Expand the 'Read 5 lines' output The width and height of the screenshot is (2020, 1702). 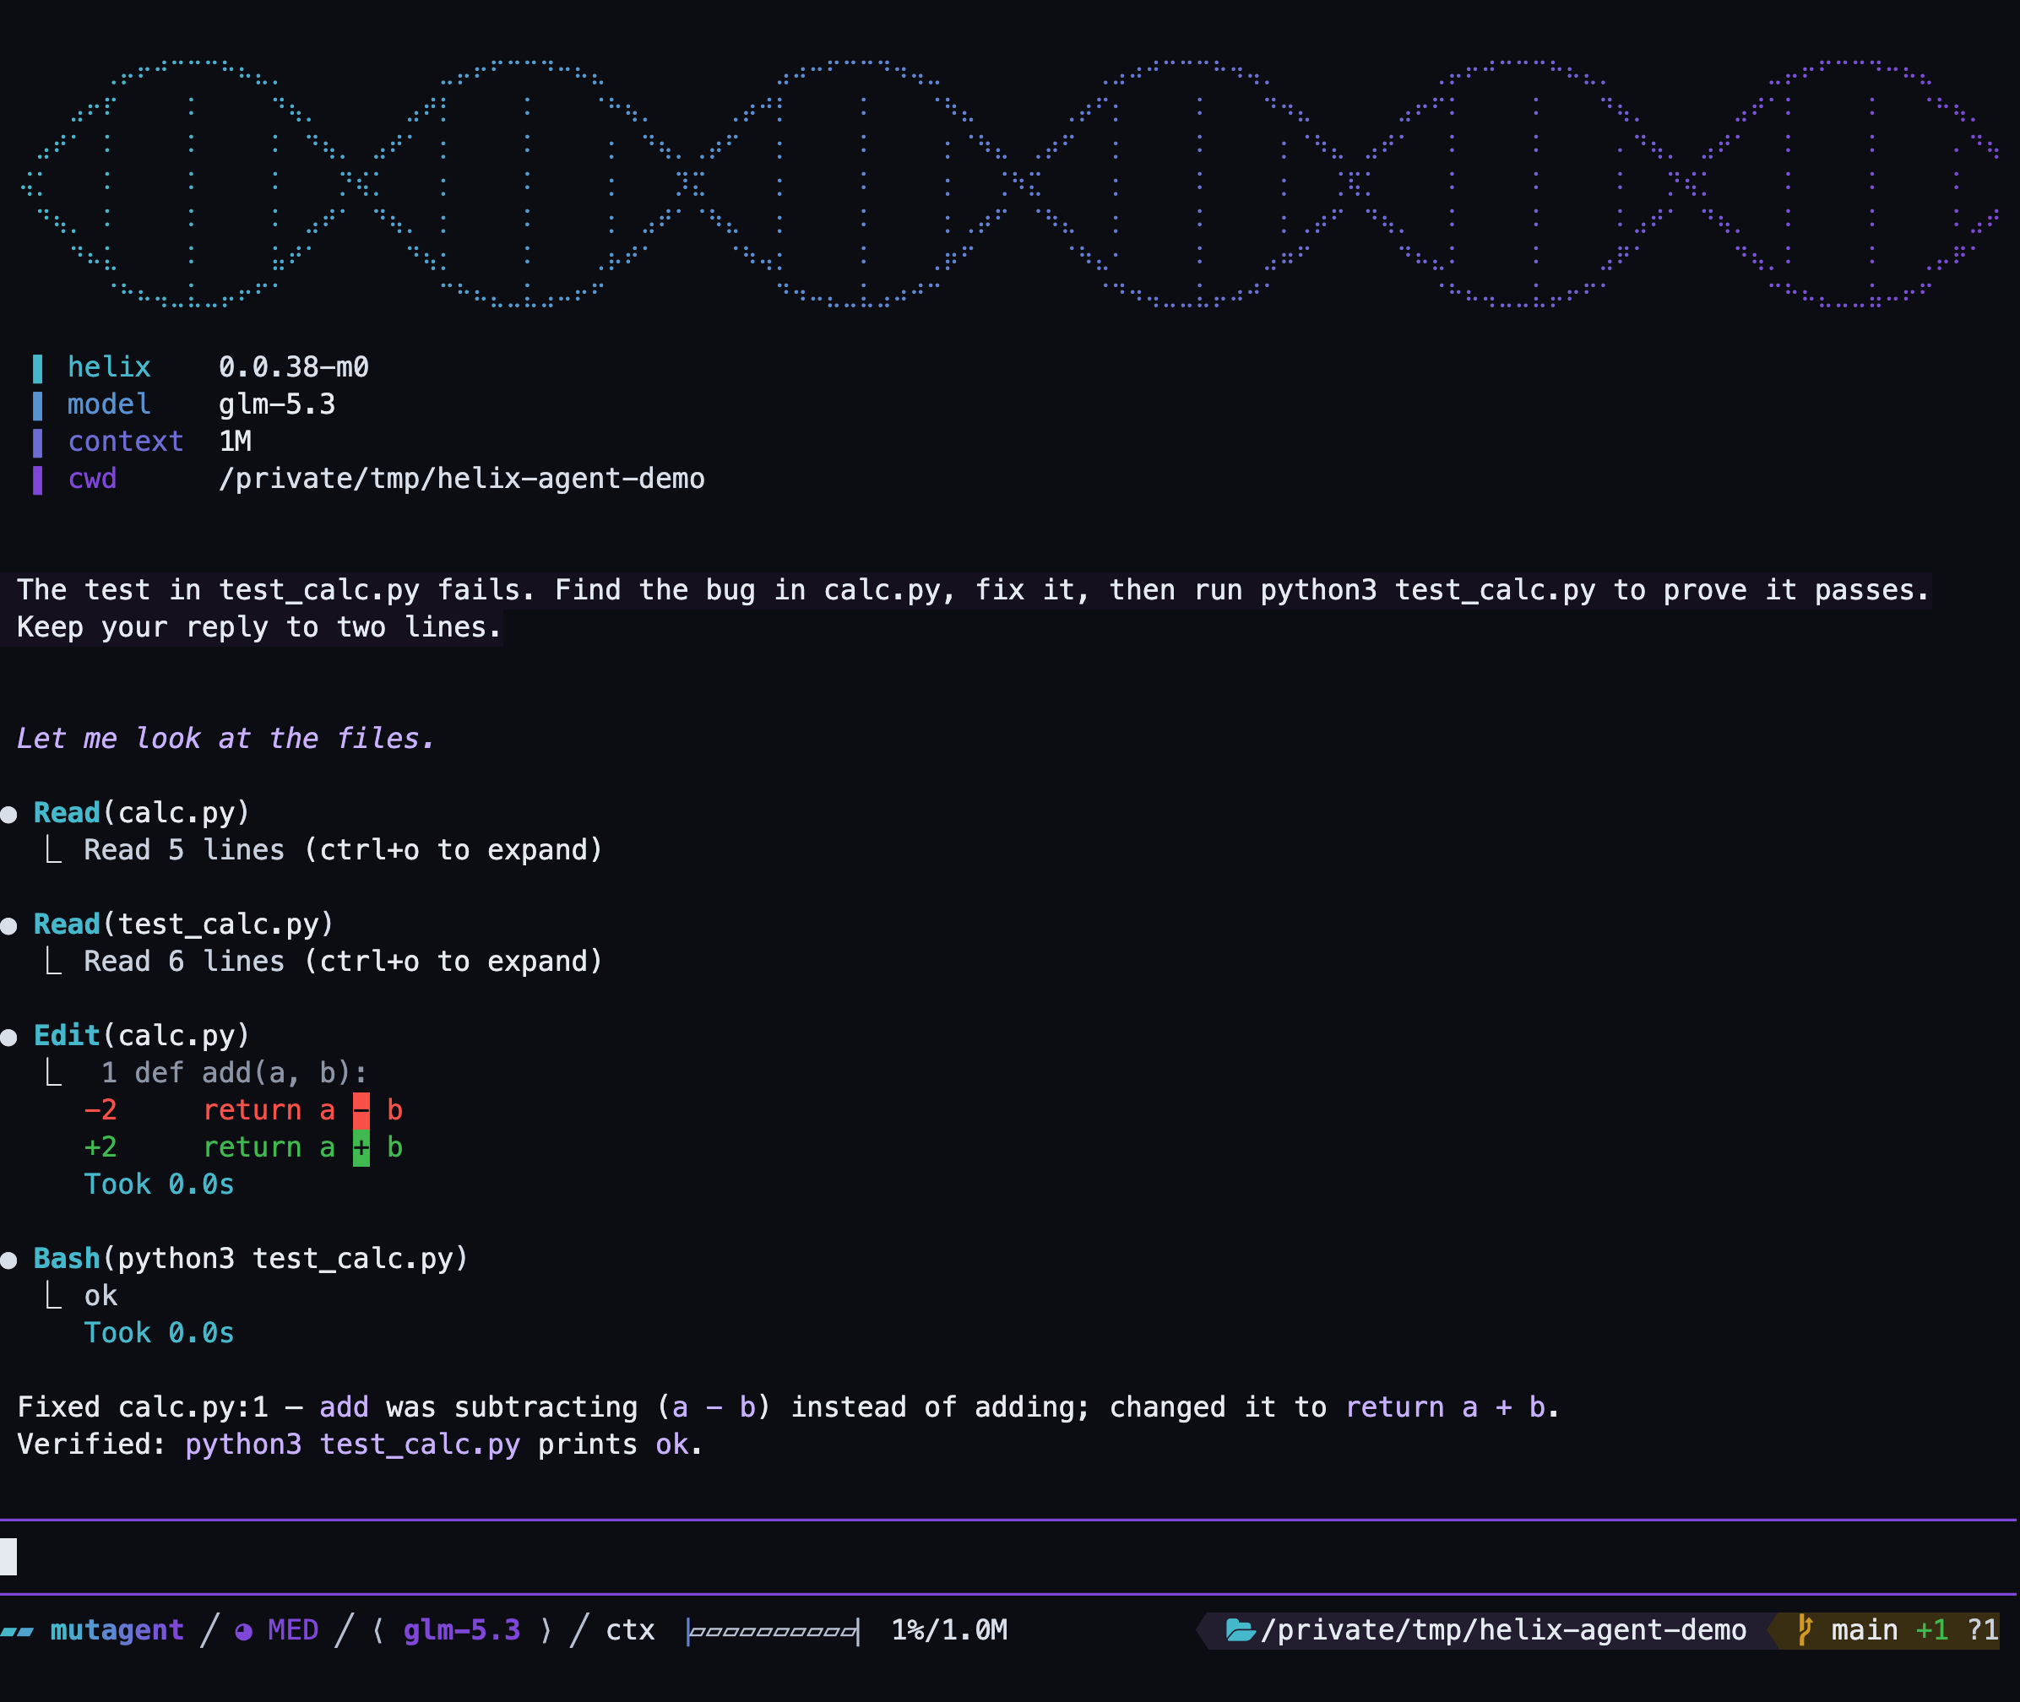[x=343, y=850]
